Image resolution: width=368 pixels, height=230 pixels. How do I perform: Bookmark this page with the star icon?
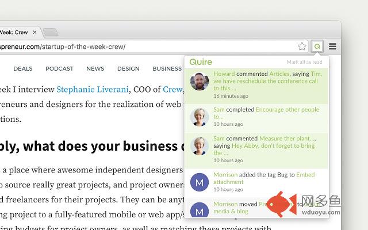pyautogui.click(x=302, y=46)
